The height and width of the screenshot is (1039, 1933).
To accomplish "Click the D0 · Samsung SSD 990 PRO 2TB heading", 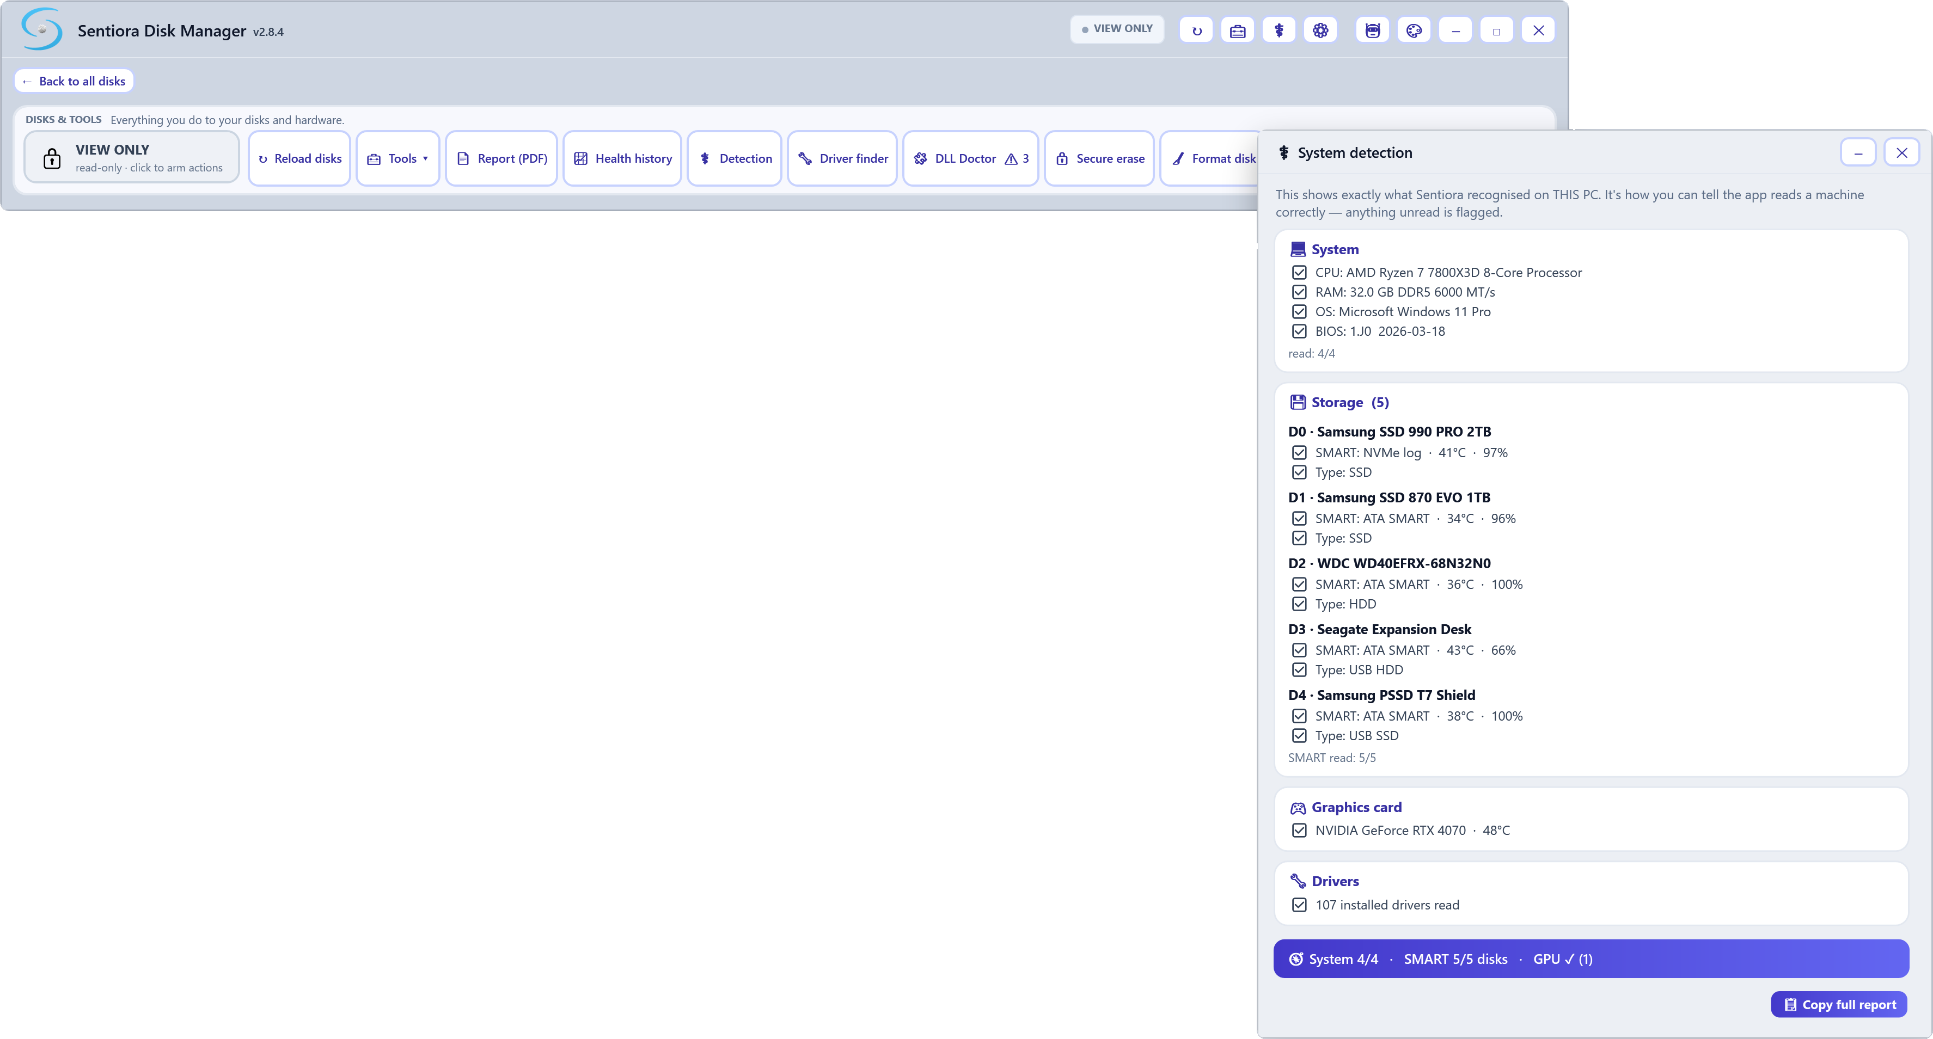I will pyautogui.click(x=1389, y=432).
